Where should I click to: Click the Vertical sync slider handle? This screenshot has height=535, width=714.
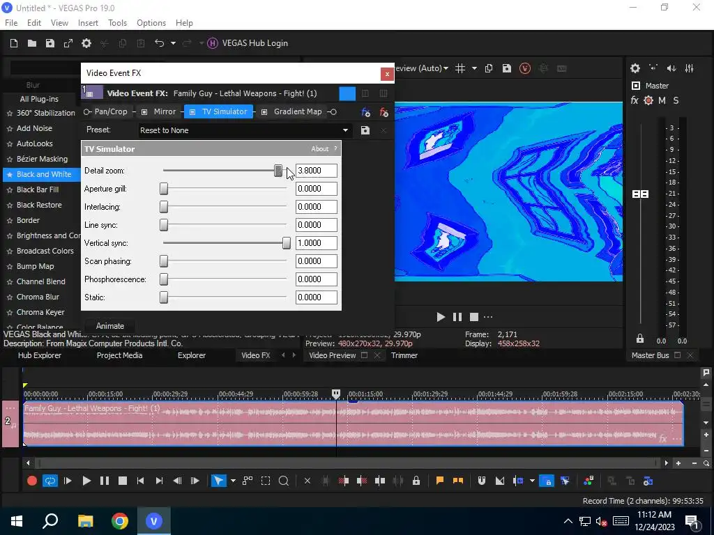pos(287,243)
